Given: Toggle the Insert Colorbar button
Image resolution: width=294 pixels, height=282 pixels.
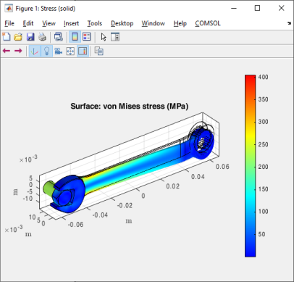Looking at the screenshot, I should pos(75,37).
